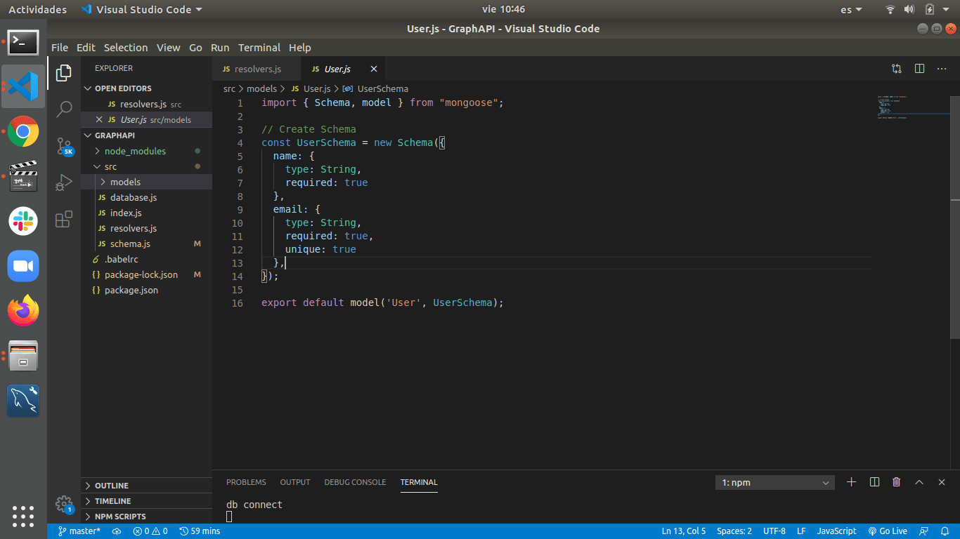Viewport: 960px width, 539px height.
Task: Close User.js in Open Editors list
Action: [x=99, y=119]
